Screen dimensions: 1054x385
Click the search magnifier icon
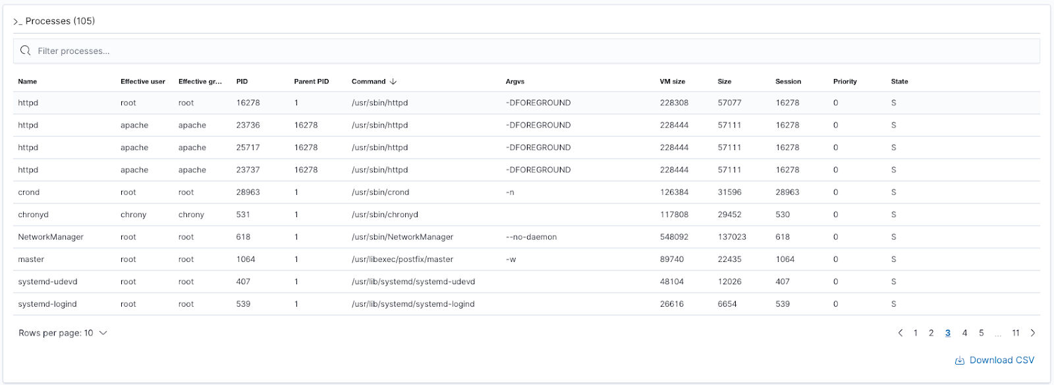(x=26, y=51)
